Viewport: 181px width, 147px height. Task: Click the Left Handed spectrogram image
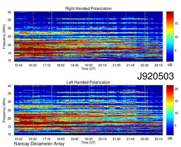pyautogui.click(x=88, y=110)
